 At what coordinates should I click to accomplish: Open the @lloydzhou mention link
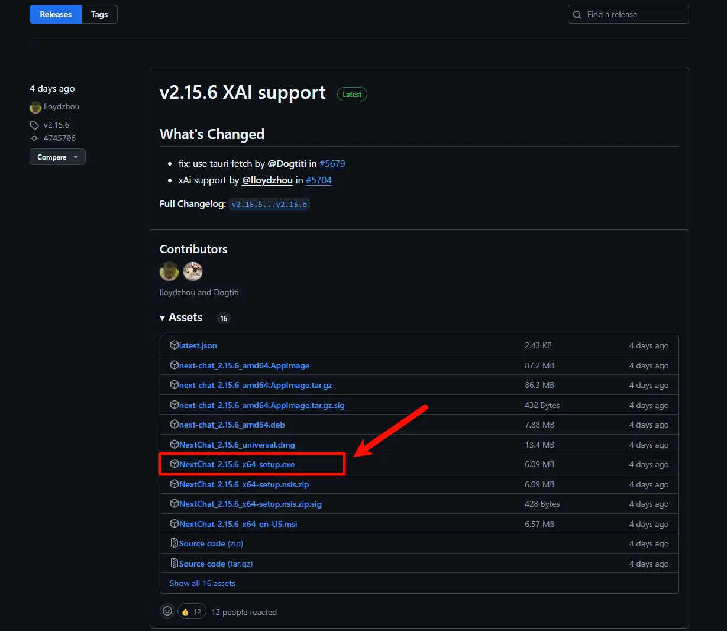tap(267, 180)
